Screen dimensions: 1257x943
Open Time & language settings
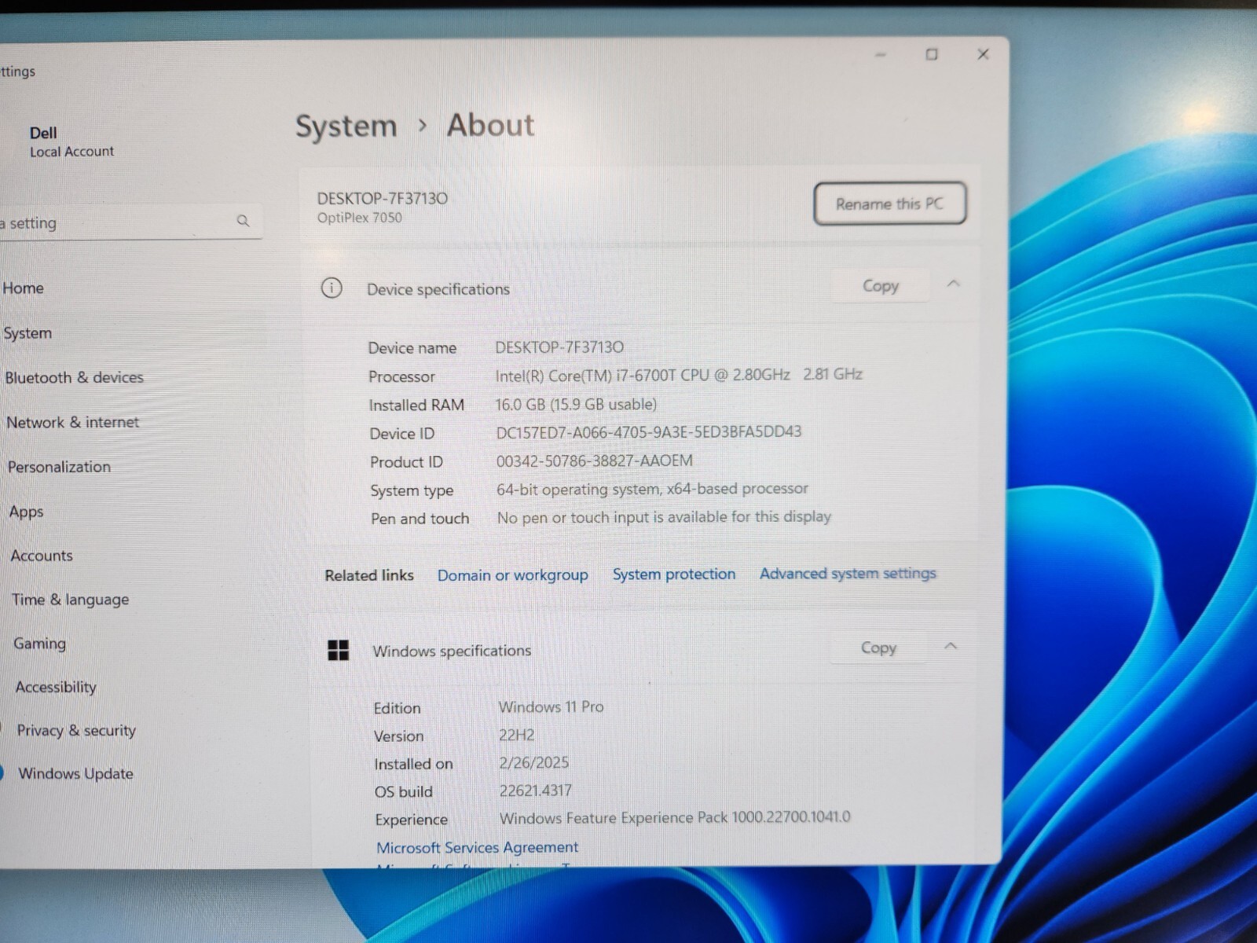(x=71, y=600)
